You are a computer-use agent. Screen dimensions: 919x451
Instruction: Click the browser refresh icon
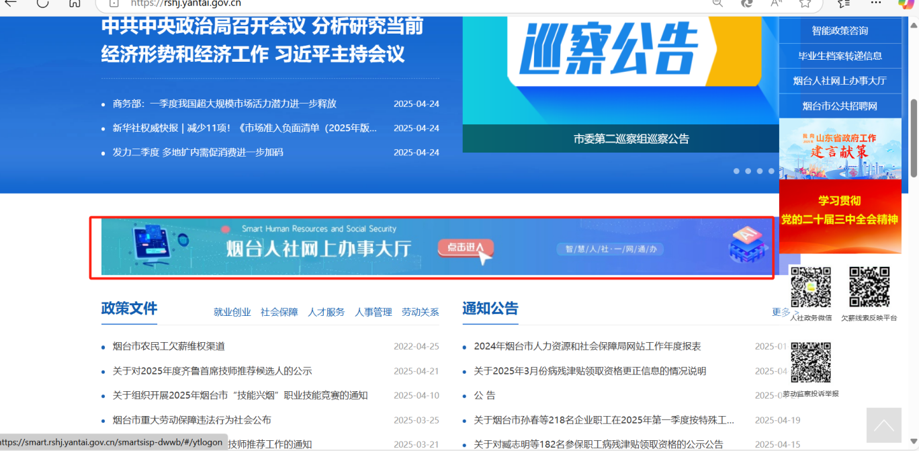click(43, 3)
